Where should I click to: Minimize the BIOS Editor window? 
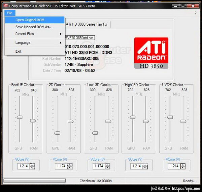click(x=175, y=6)
